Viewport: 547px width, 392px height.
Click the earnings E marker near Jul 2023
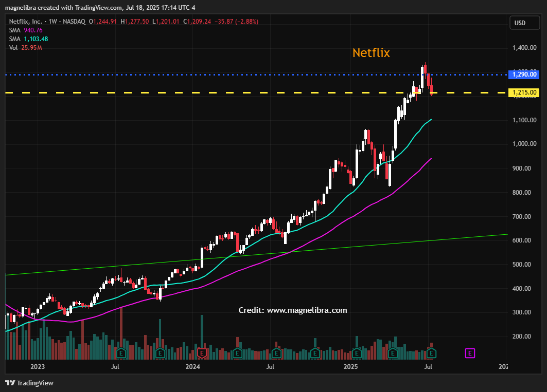[x=121, y=353]
